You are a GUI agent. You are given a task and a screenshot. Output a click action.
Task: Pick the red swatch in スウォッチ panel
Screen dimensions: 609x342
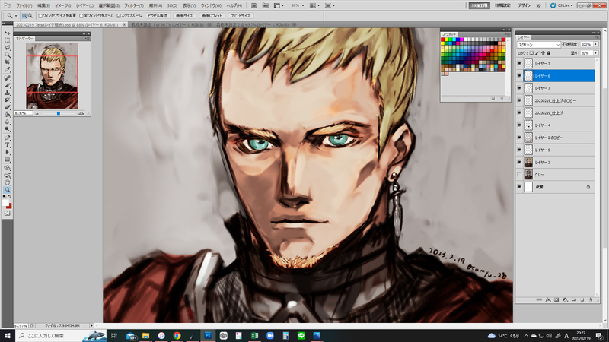pos(442,40)
